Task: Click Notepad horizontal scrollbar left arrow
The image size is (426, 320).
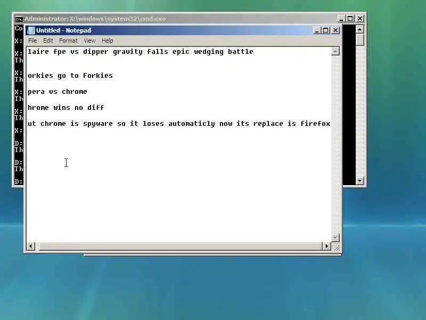Action: click(x=31, y=246)
